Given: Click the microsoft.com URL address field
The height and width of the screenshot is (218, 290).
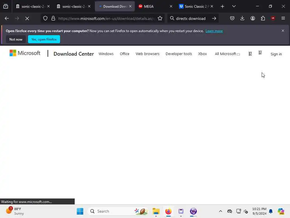Looking at the screenshot, I should click(x=106, y=18).
